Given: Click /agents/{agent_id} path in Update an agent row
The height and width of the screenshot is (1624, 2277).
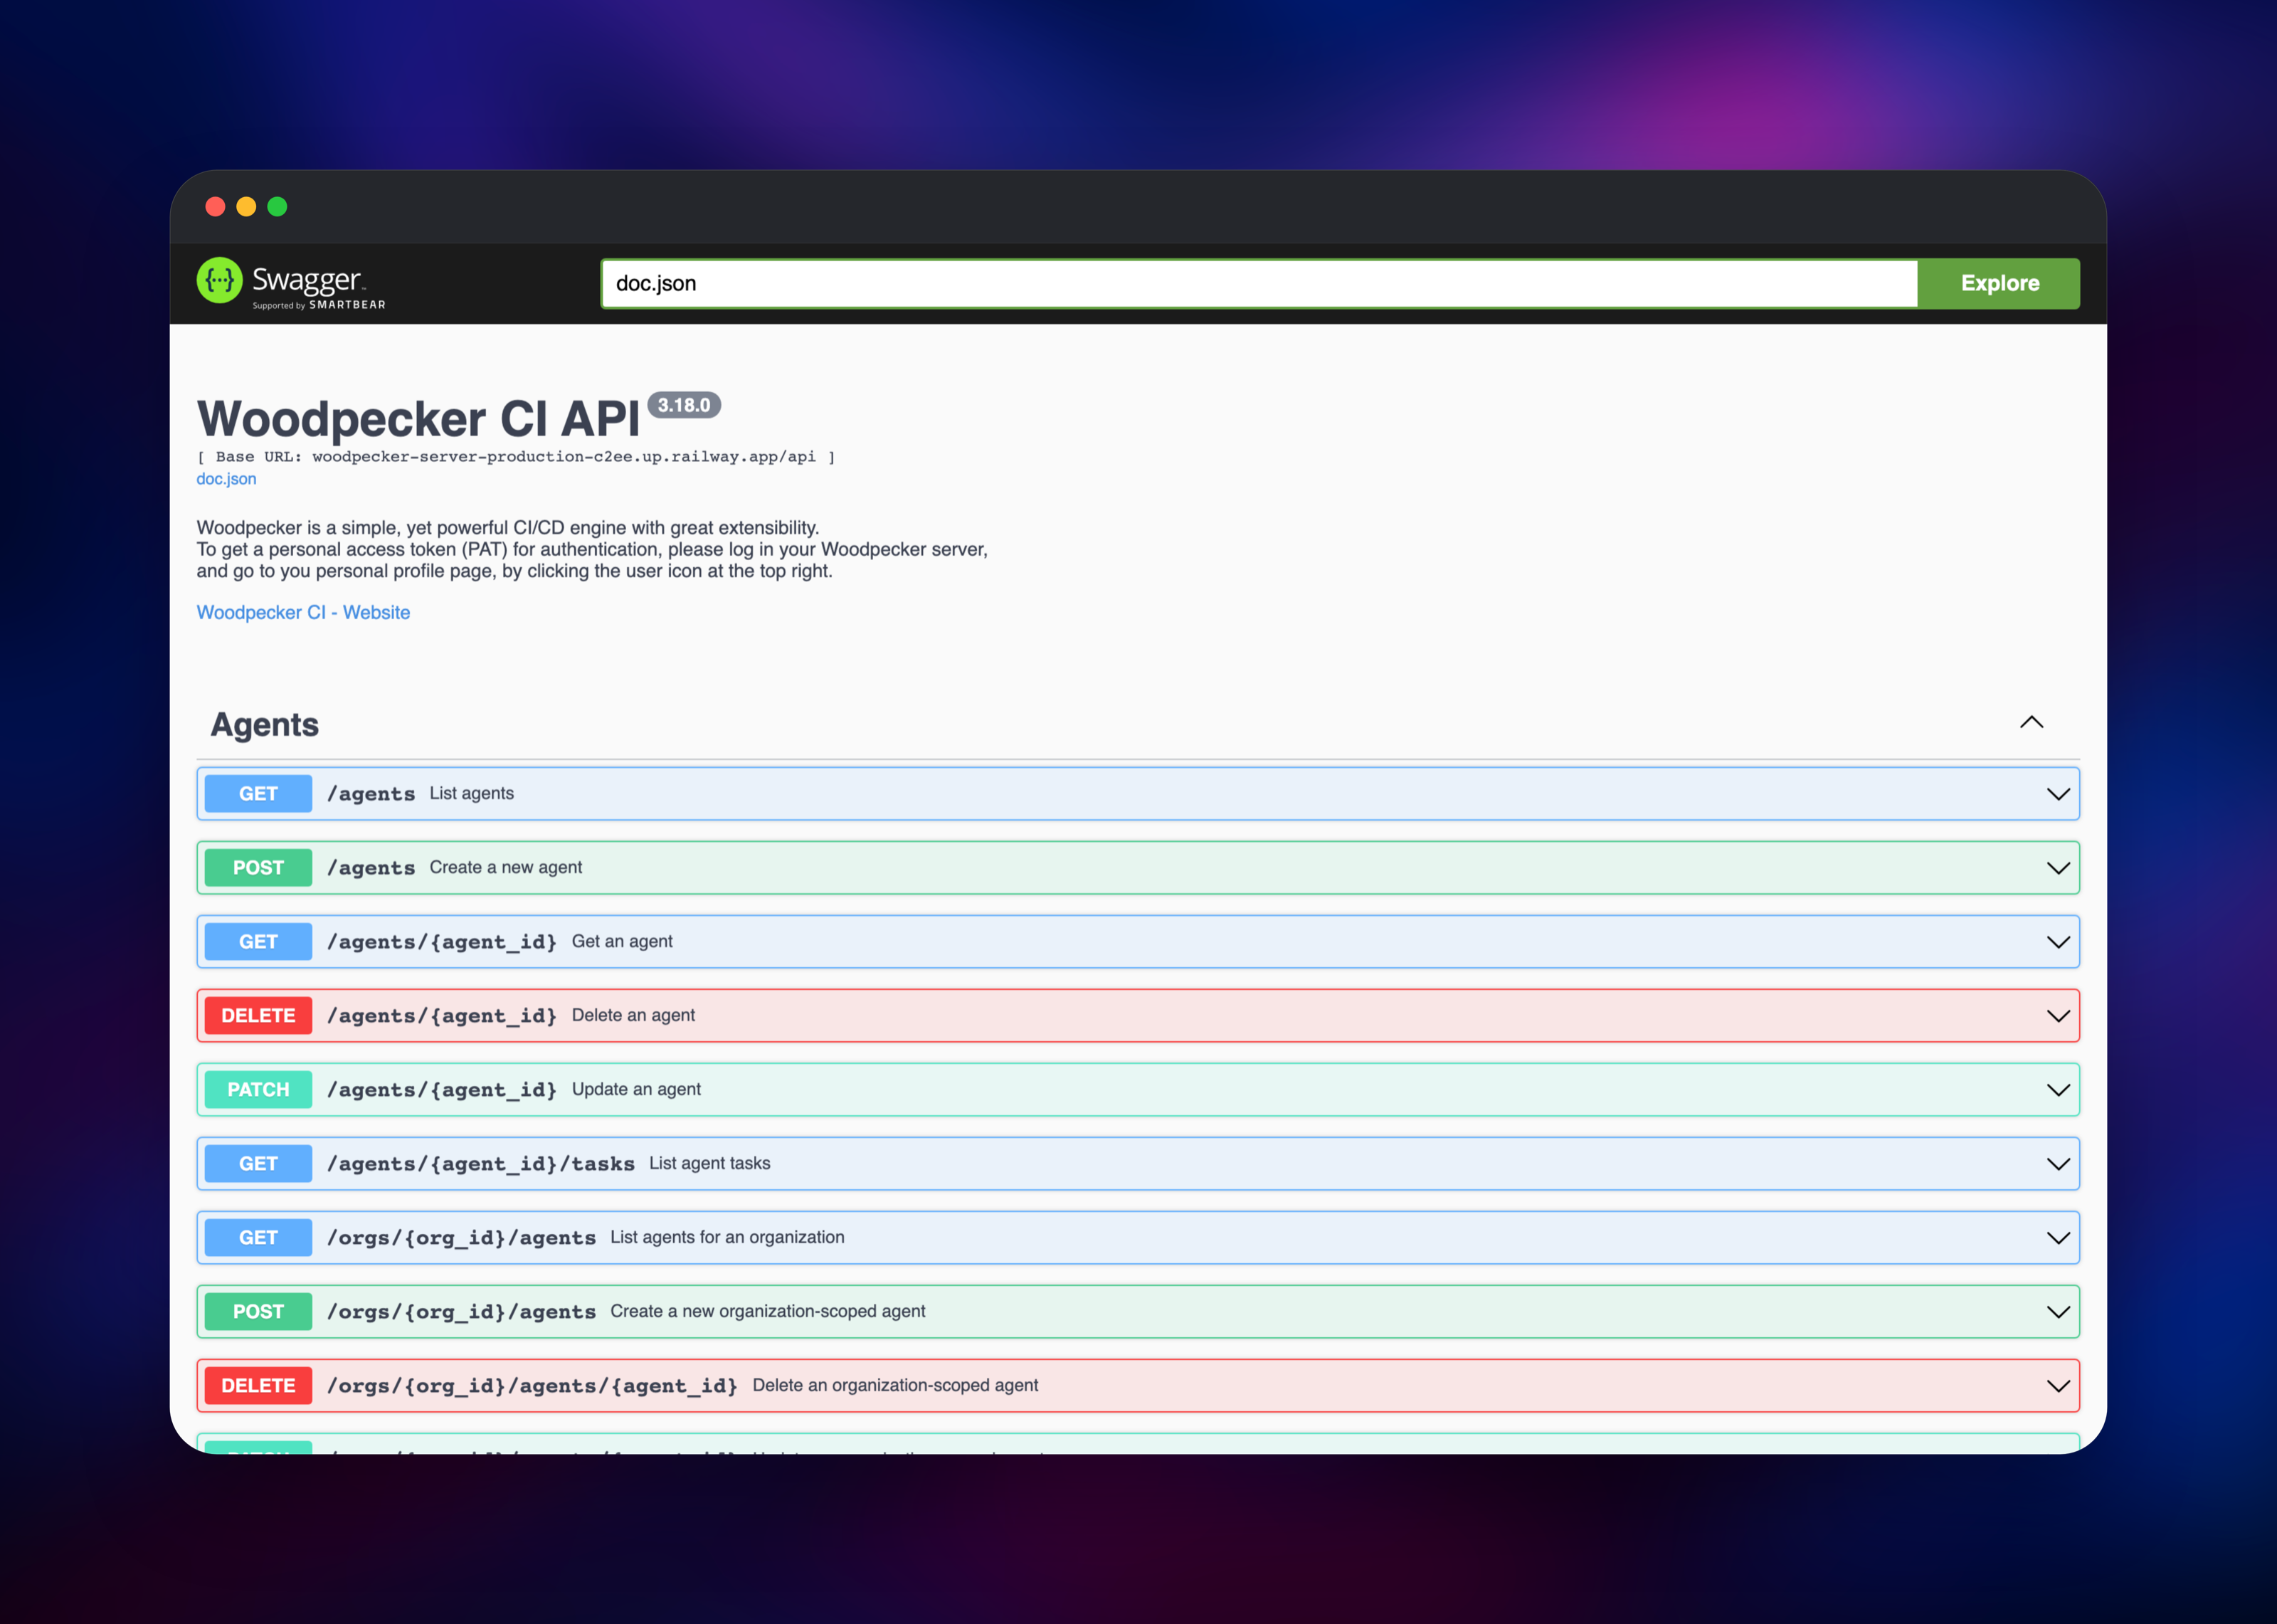Looking at the screenshot, I should coord(442,1090).
